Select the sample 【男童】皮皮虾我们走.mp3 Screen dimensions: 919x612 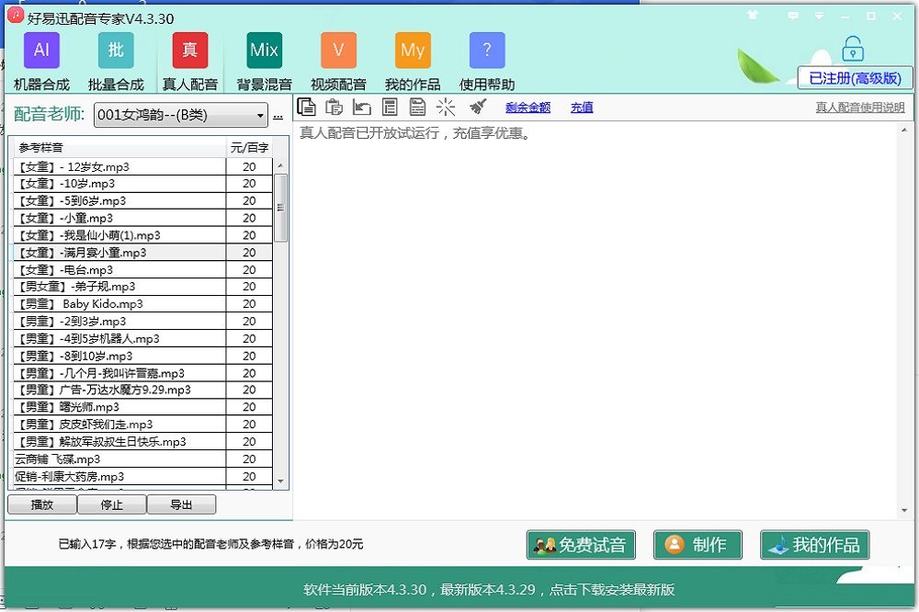point(119,425)
